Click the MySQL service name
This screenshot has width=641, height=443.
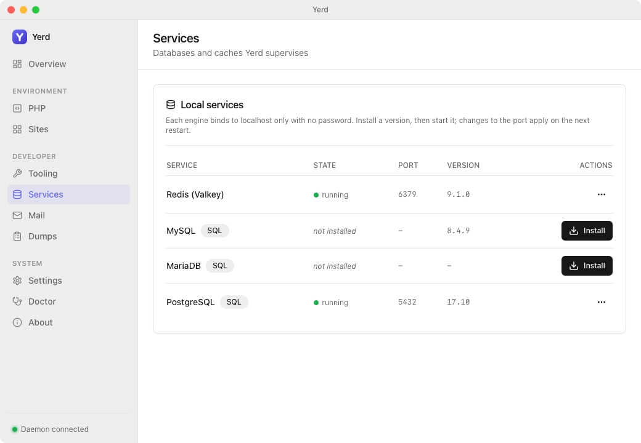[181, 231]
